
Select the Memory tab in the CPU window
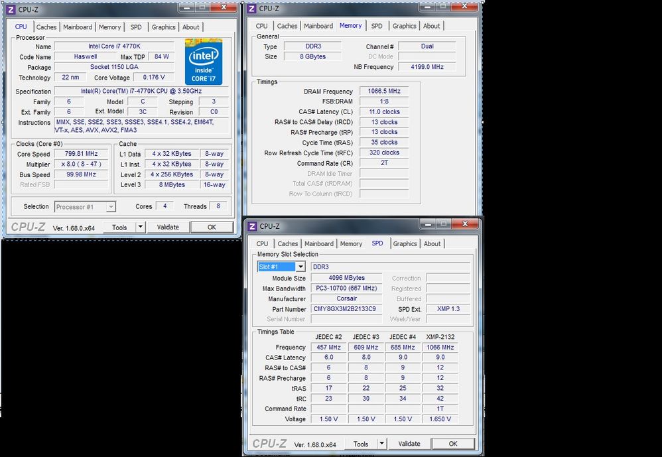point(109,27)
